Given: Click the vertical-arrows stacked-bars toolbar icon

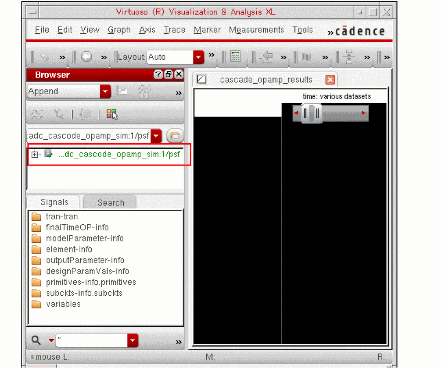Looking at the screenshot, I should (x=349, y=57).
